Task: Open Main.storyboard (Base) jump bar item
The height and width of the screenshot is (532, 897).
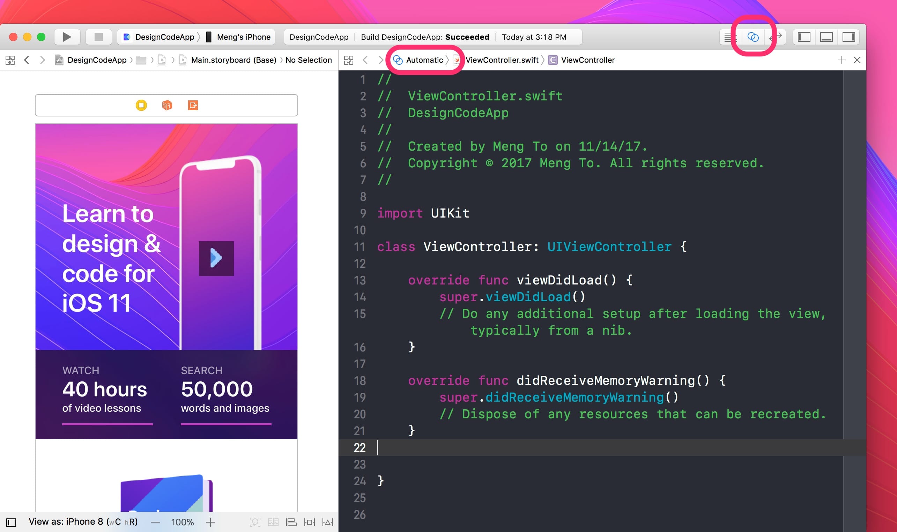Action: 228,60
